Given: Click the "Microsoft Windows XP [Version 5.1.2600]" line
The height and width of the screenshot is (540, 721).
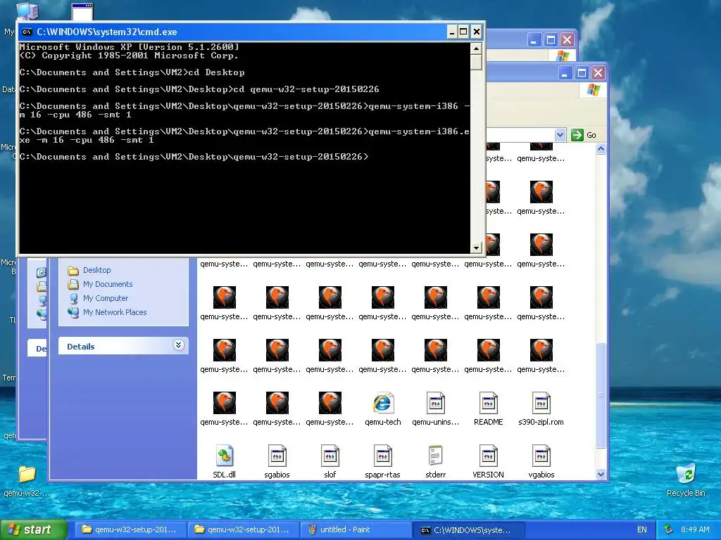Looking at the screenshot, I should [x=130, y=47].
